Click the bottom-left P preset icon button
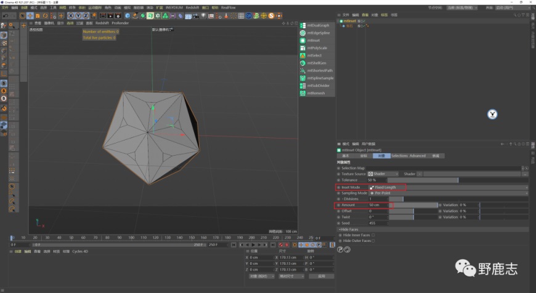 340,250
